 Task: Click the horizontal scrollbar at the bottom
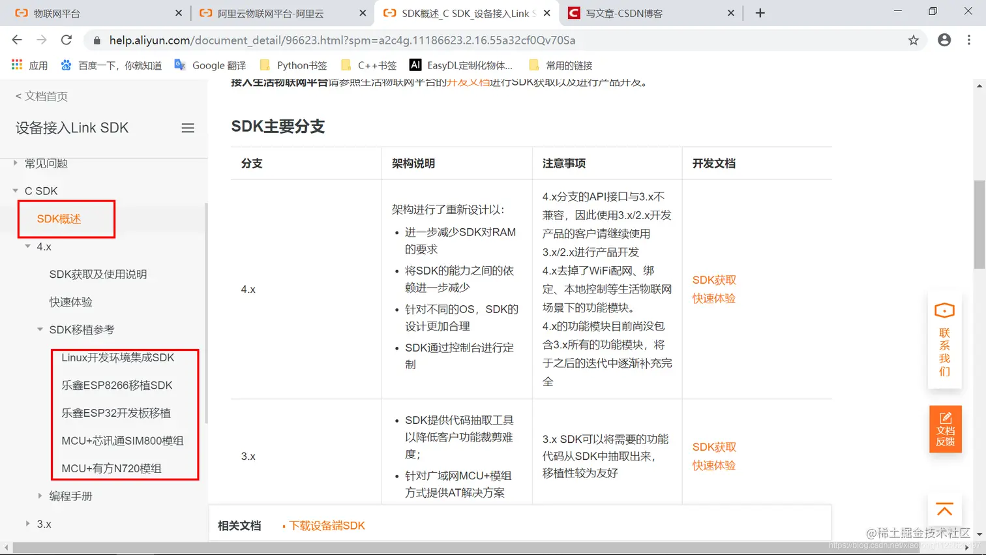[489, 548]
